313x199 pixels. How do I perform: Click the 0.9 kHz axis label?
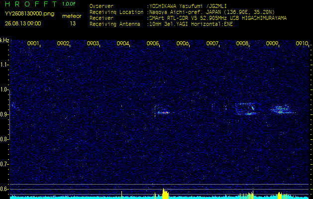4,114
